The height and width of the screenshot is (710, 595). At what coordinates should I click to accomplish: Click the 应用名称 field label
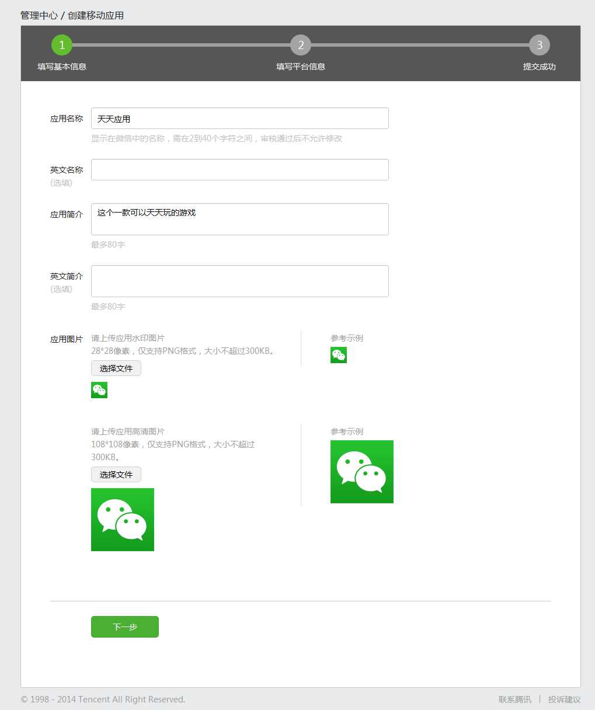point(67,119)
